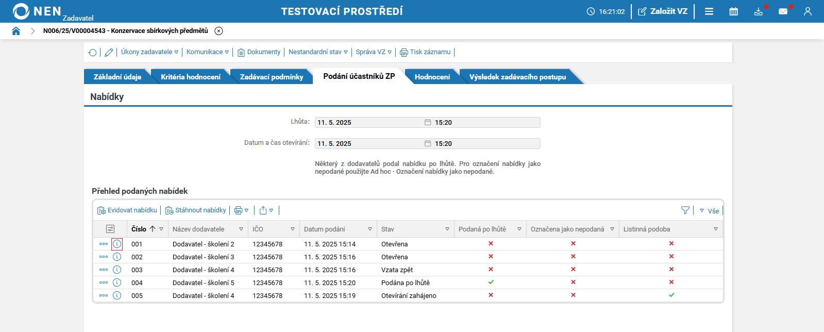Open the table print dropdown
Image resolution: width=824 pixels, height=332 pixels.
[241, 210]
